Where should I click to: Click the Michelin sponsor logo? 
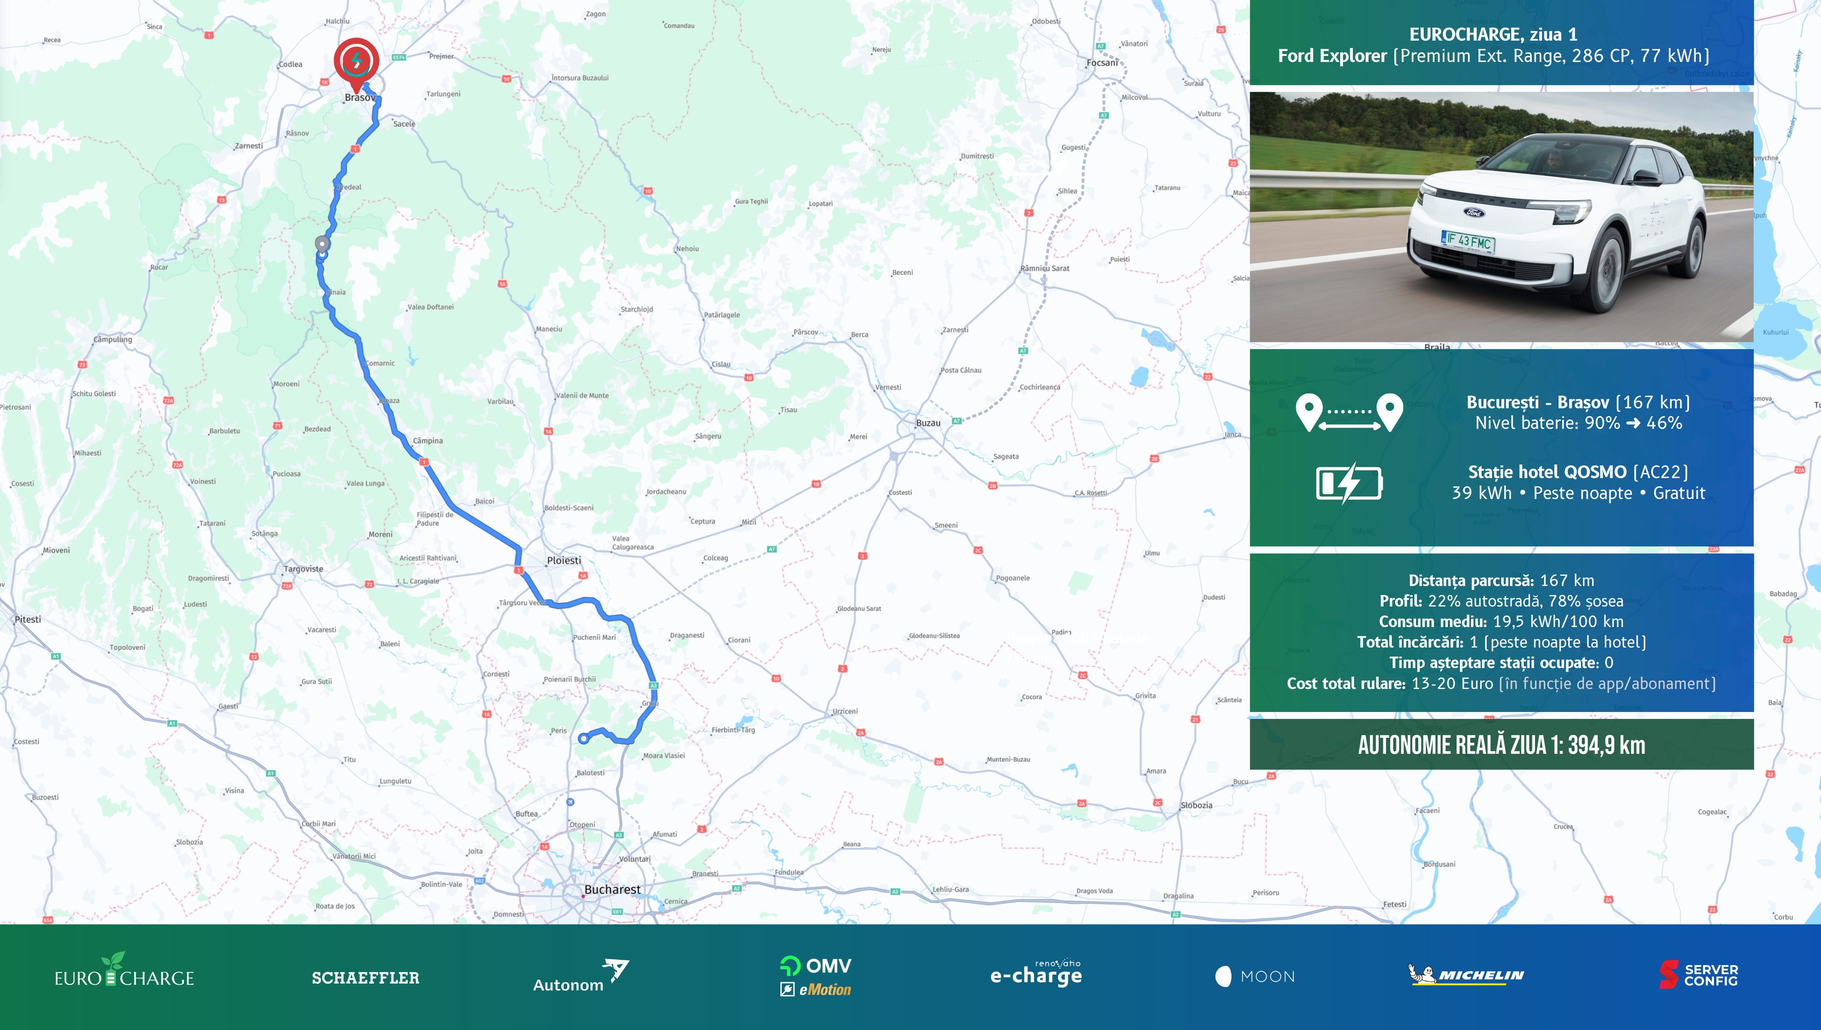(x=1465, y=974)
